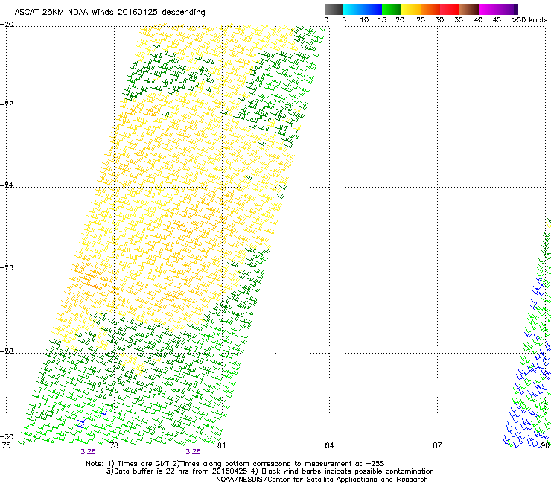551x484 pixels.
Task: Click the '40' label under the color bar
Action: pyautogui.click(x=478, y=20)
